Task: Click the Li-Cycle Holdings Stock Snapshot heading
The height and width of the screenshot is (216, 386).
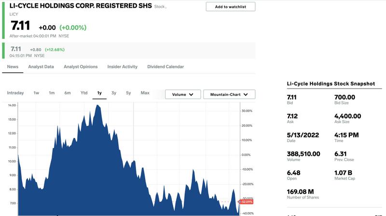Action: pyautogui.click(x=331, y=84)
